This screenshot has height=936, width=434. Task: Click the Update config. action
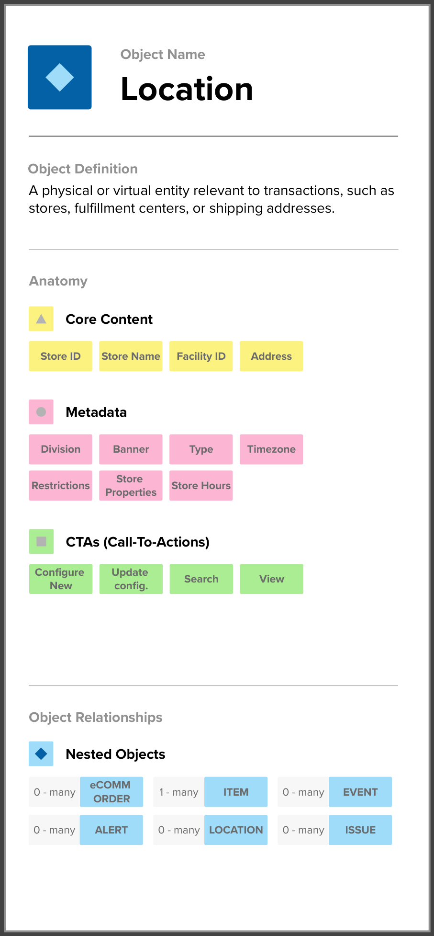click(131, 579)
